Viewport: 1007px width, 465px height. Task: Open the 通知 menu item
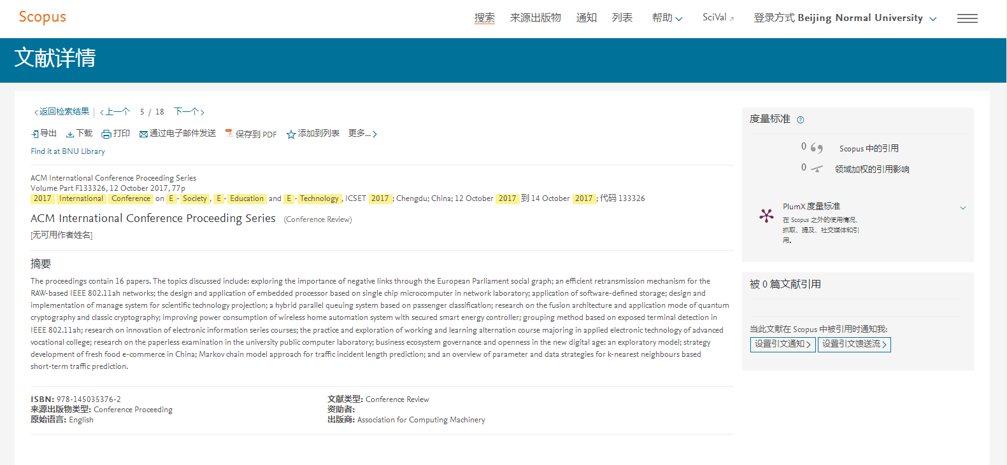pos(587,18)
